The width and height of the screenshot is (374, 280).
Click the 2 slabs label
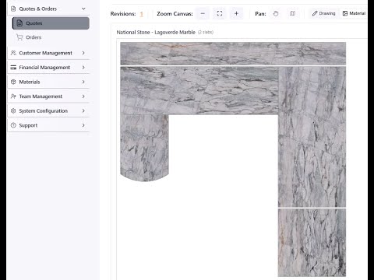point(206,33)
